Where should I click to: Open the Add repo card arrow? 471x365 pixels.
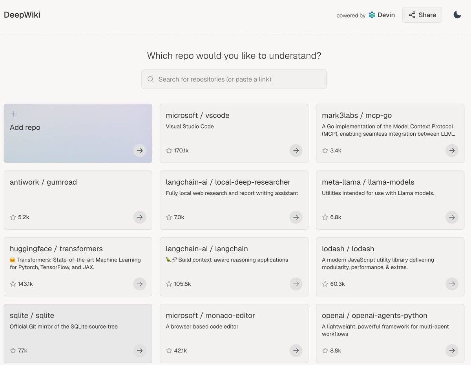pyautogui.click(x=140, y=151)
